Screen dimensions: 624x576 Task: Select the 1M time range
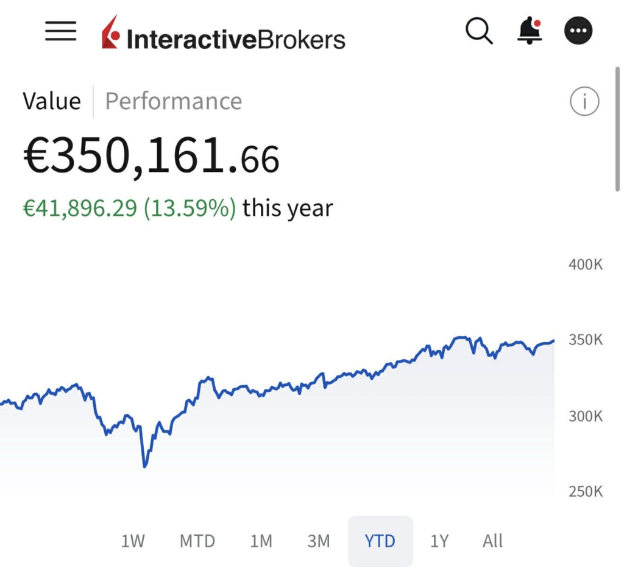[261, 541]
